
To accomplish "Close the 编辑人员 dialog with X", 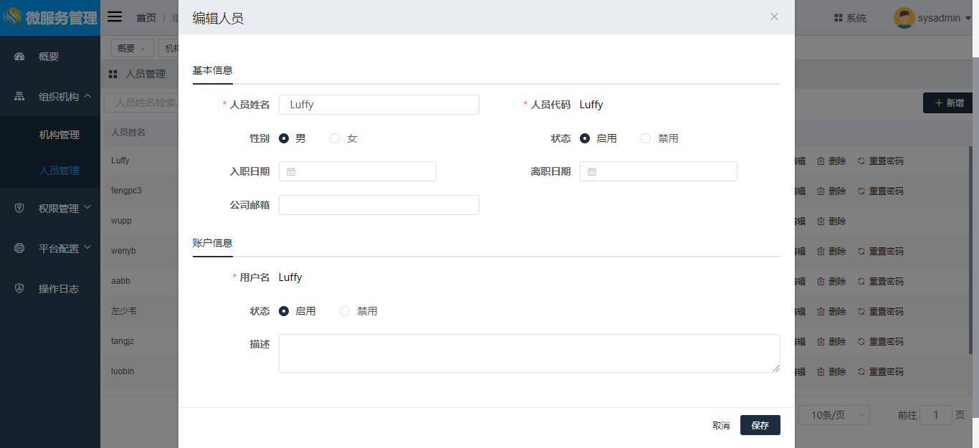I will pos(774,17).
